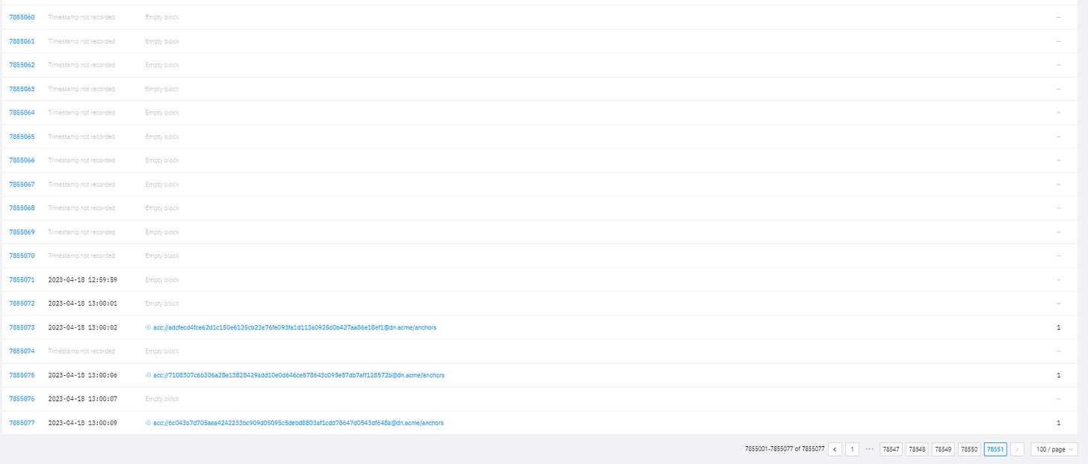Click the icon beside the acc://adcfecd4 anchor entry
Image resolution: width=1088 pixels, height=464 pixels.
coord(148,327)
